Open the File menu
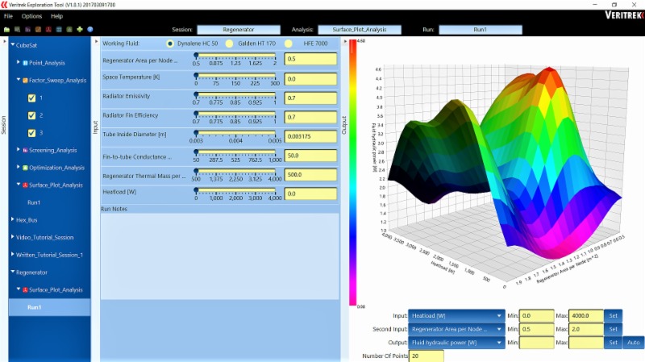The height and width of the screenshot is (362, 645). 8,16
